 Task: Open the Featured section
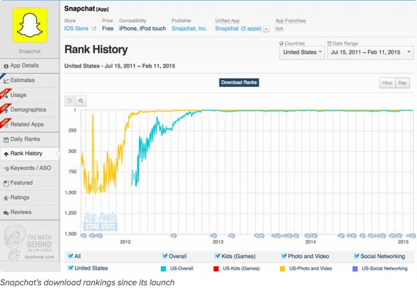(x=30, y=183)
